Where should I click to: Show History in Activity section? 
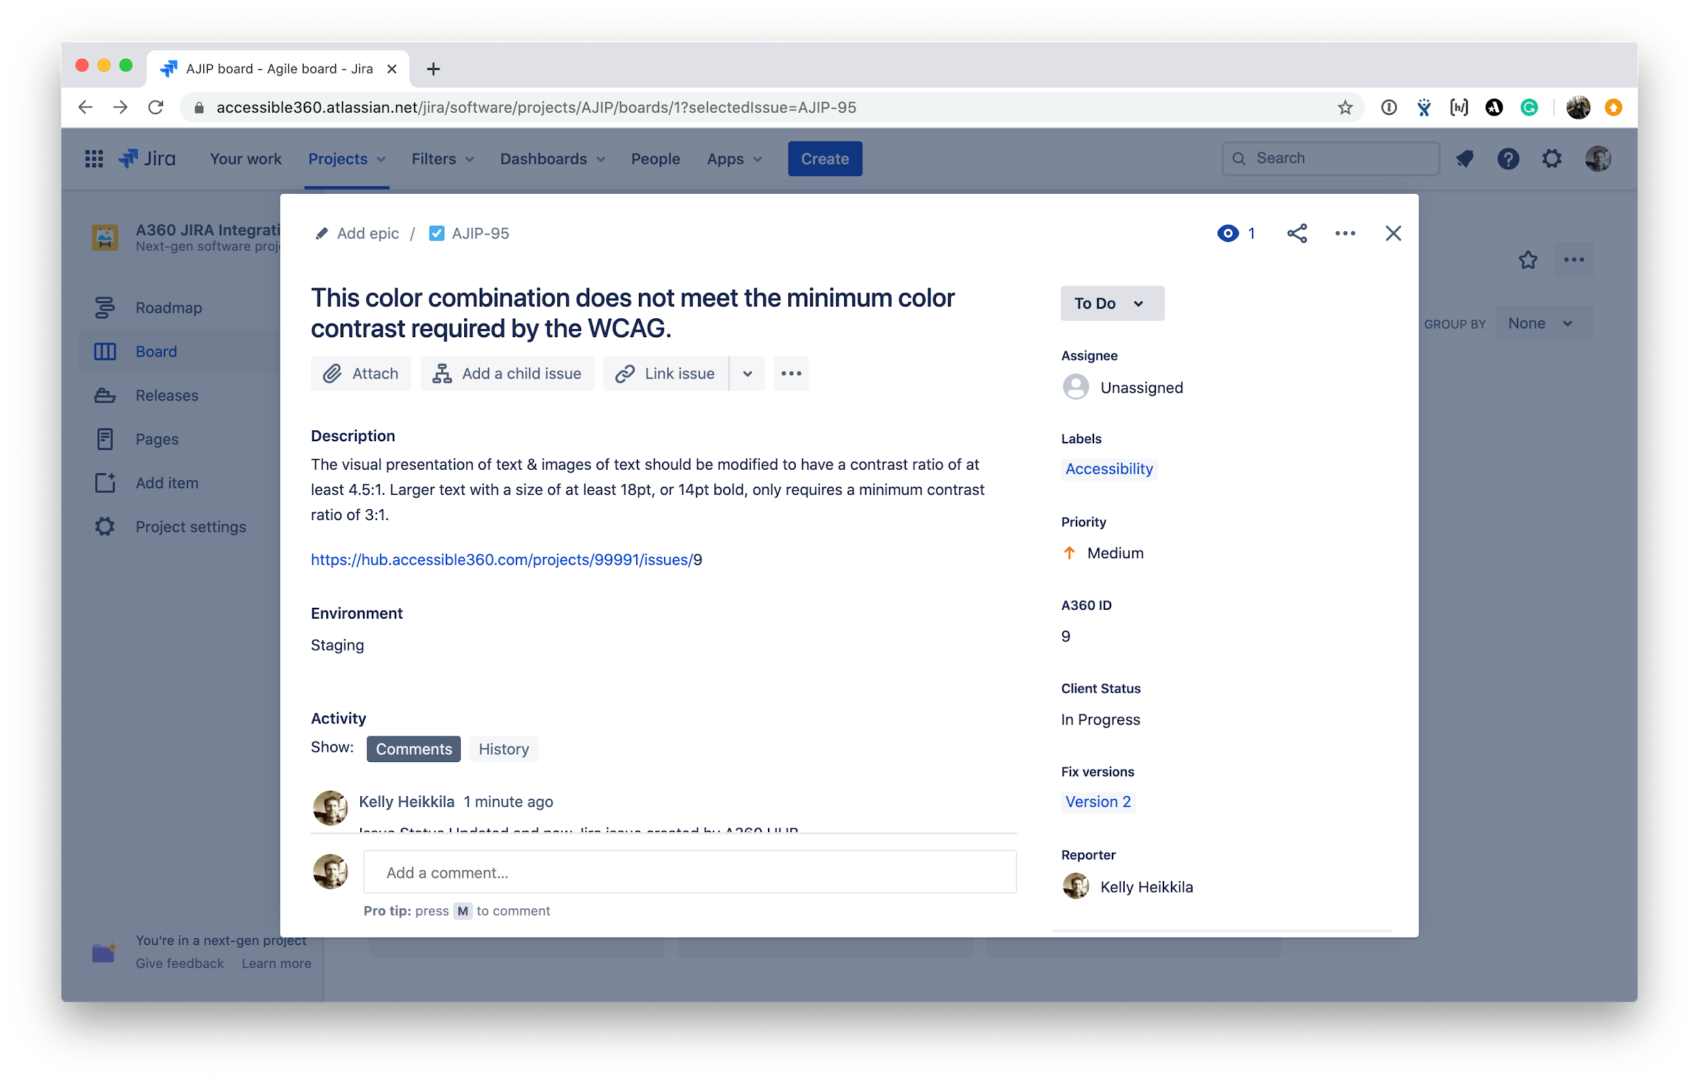pos(503,749)
